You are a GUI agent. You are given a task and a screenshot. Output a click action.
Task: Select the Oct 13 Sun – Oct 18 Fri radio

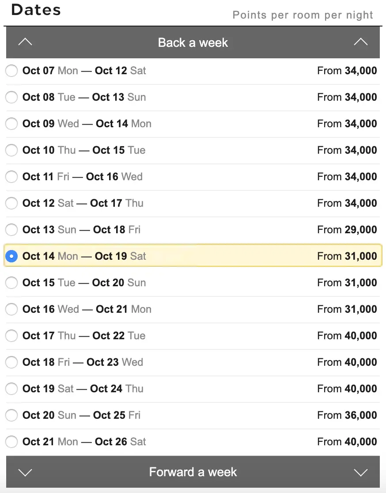point(11,230)
